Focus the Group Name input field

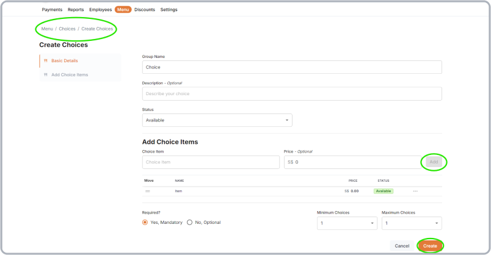click(x=291, y=67)
